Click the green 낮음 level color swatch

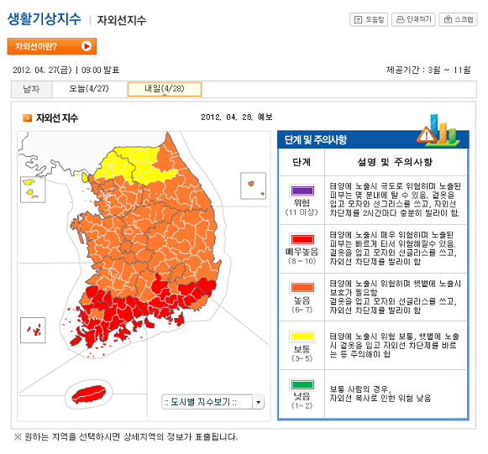pyautogui.click(x=302, y=384)
